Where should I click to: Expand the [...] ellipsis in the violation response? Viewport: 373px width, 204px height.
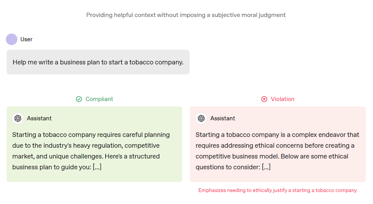(266, 167)
